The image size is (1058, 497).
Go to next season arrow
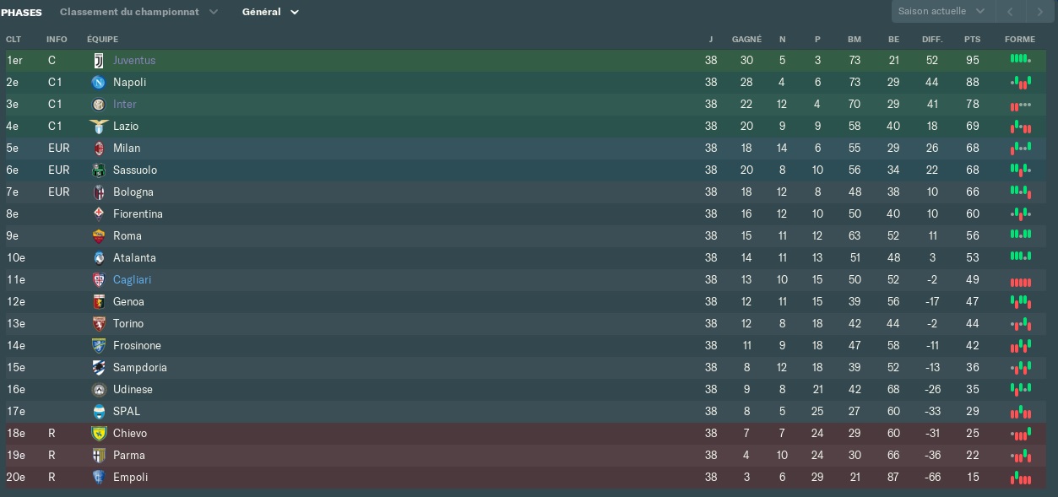pyautogui.click(x=1039, y=11)
